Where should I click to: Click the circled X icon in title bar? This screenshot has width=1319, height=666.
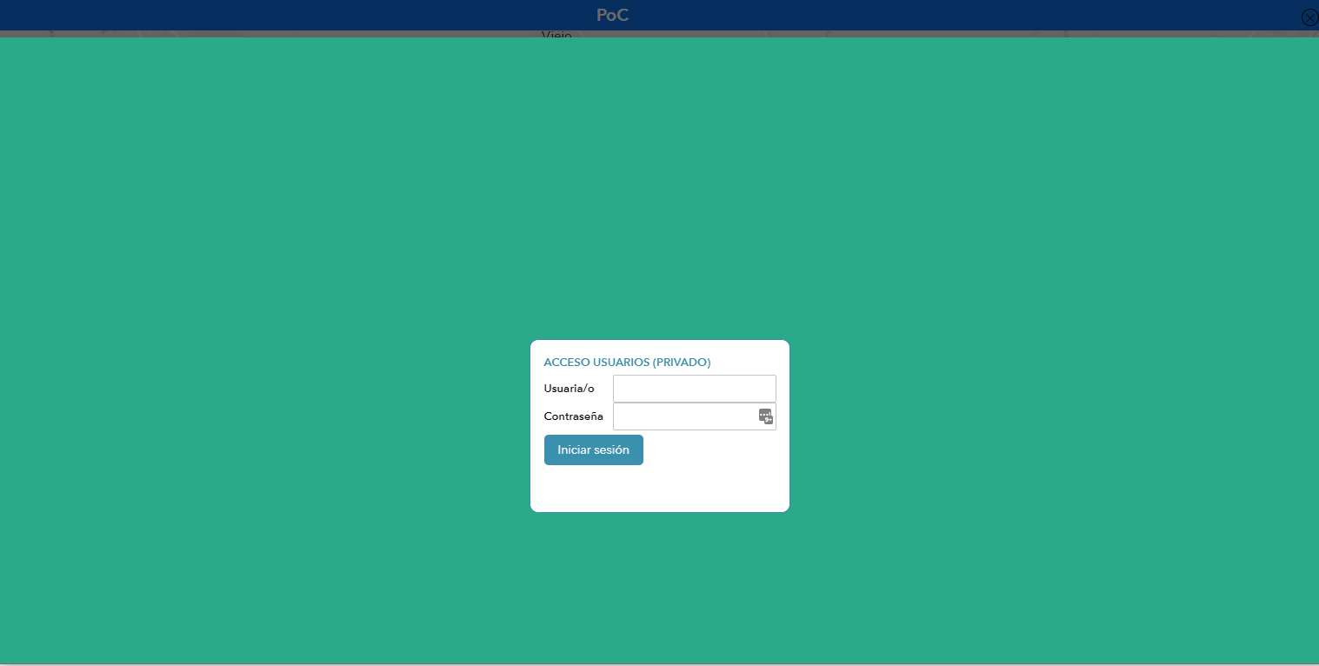(x=1309, y=17)
